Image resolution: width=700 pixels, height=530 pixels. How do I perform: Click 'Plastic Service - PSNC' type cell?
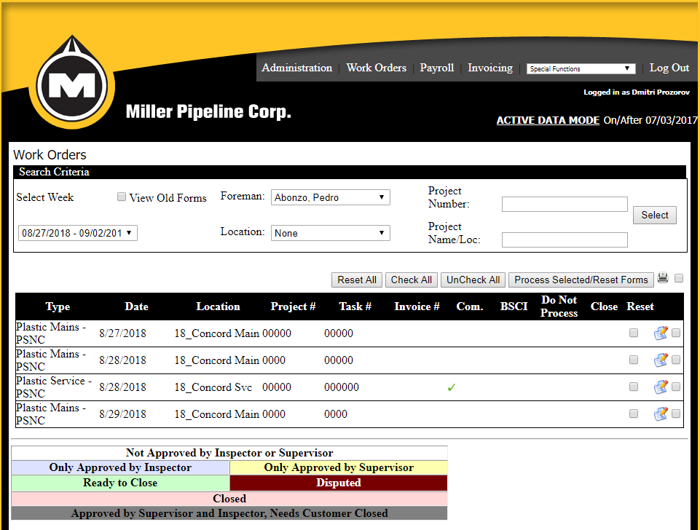[54, 387]
